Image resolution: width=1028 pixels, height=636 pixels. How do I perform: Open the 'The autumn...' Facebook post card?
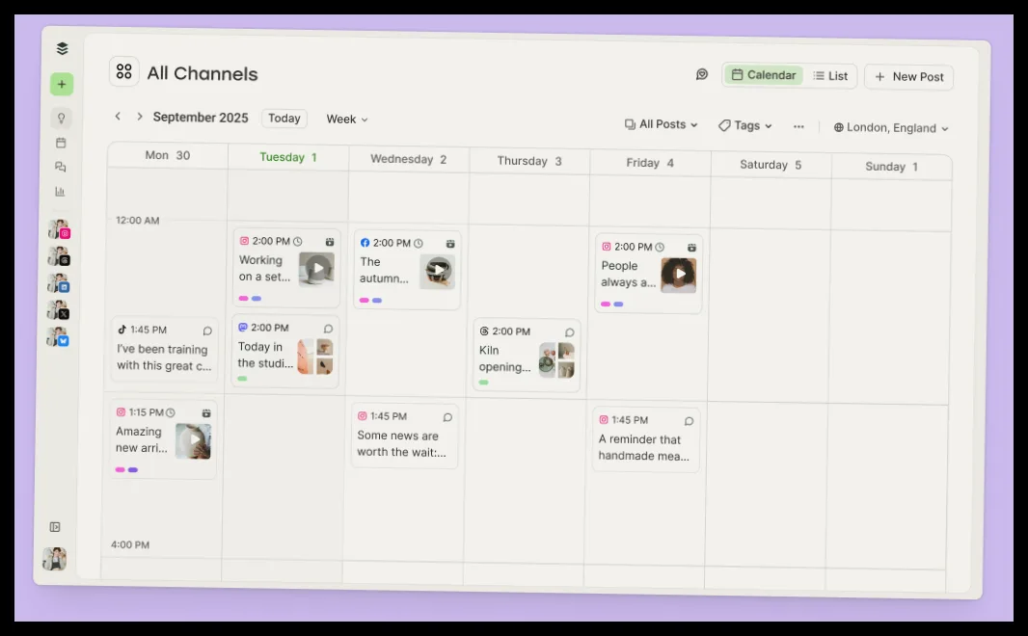pos(407,269)
